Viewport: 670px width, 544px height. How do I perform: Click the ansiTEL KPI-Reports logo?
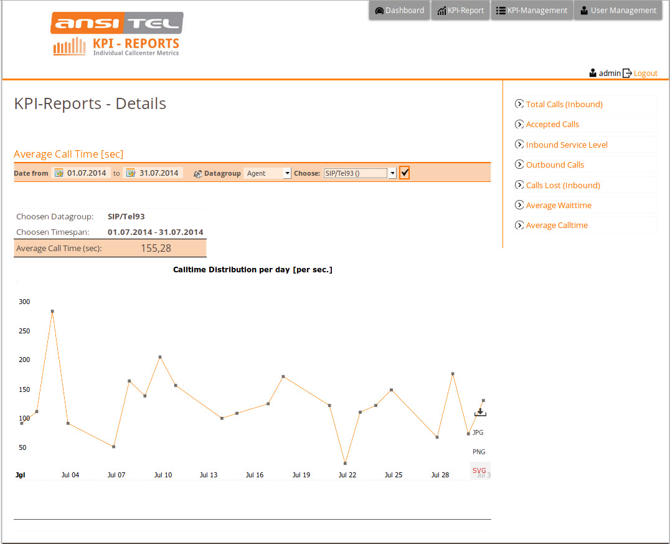pos(116,34)
